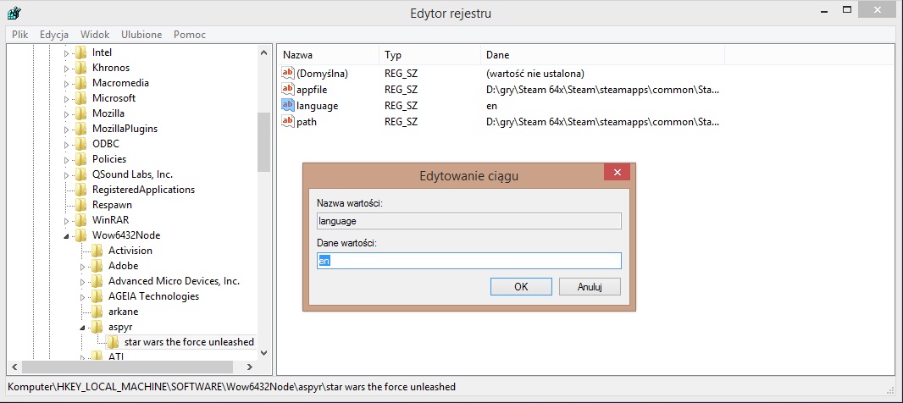
Task: Select star wars the force unleashed key
Action: 189,342
